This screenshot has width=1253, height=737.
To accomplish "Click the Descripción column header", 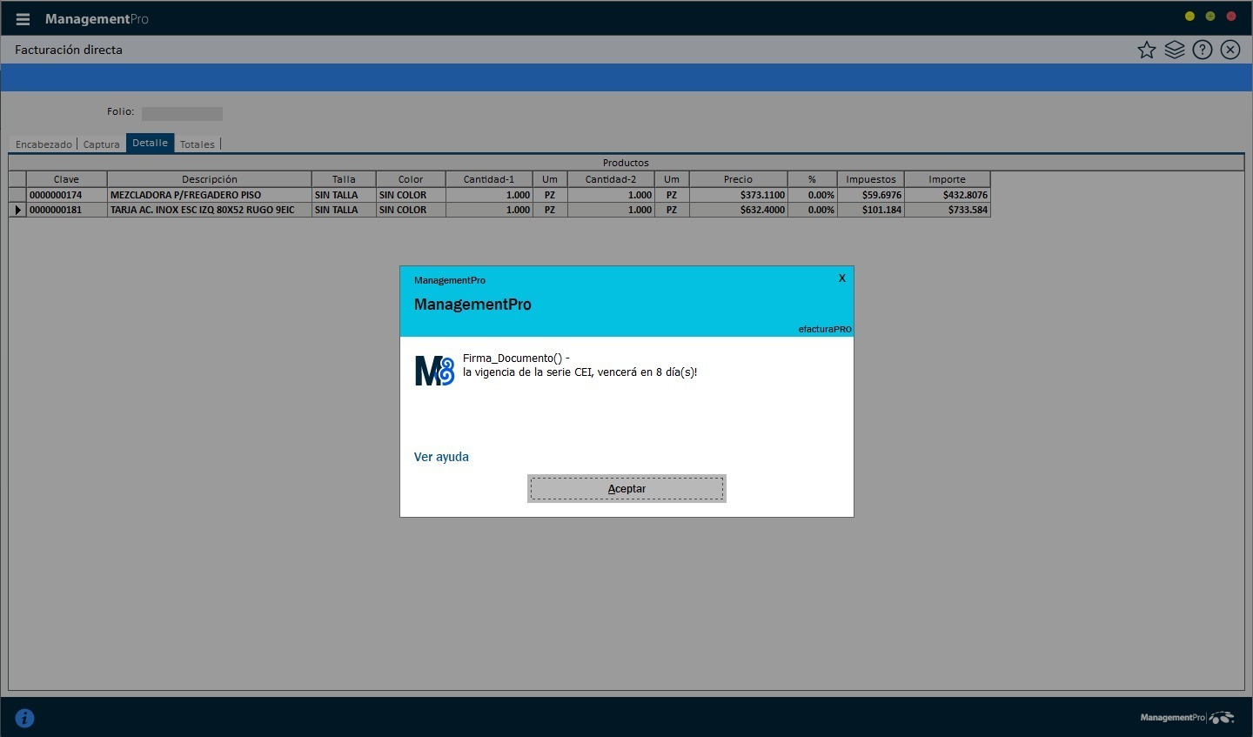I will 209,179.
